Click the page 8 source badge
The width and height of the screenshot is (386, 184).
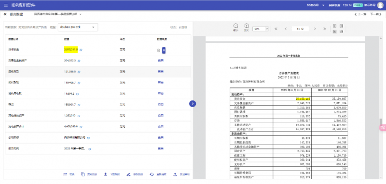pos(164,50)
